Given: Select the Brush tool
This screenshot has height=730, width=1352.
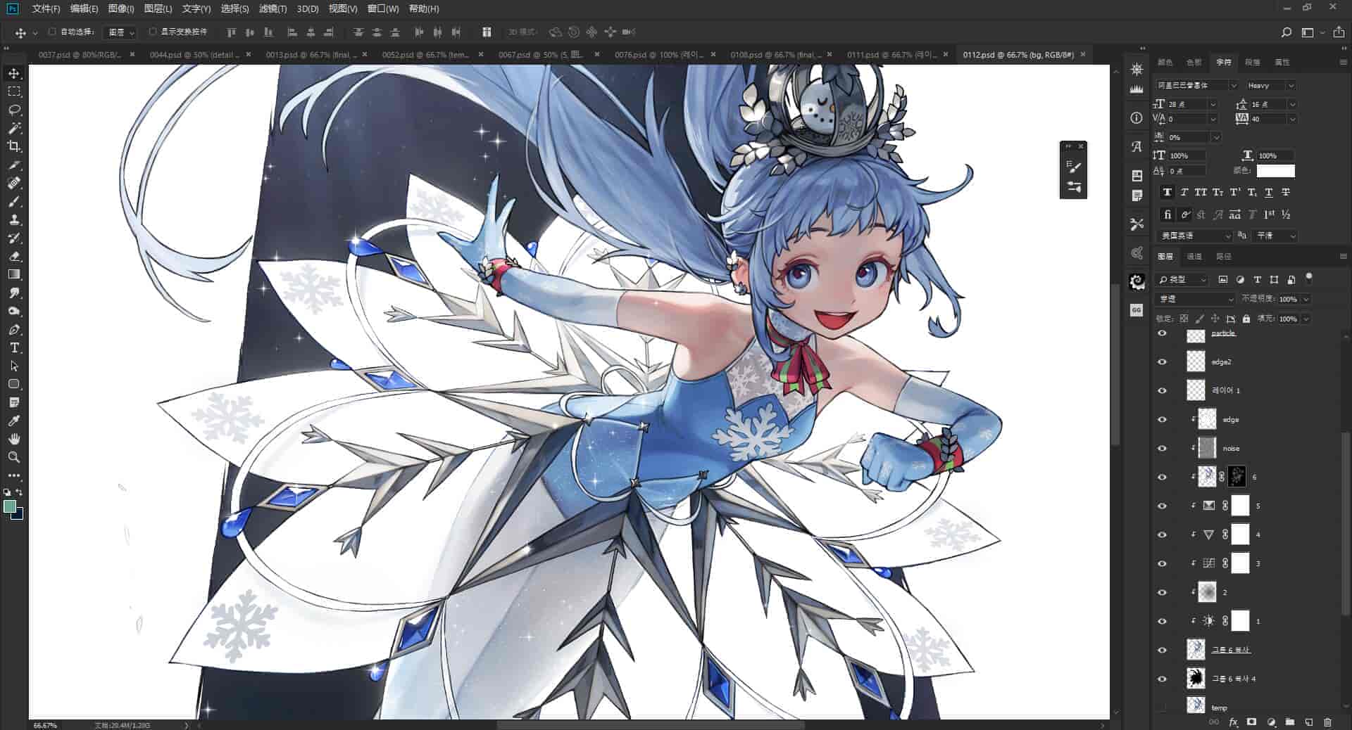Looking at the screenshot, I should pyautogui.click(x=14, y=201).
